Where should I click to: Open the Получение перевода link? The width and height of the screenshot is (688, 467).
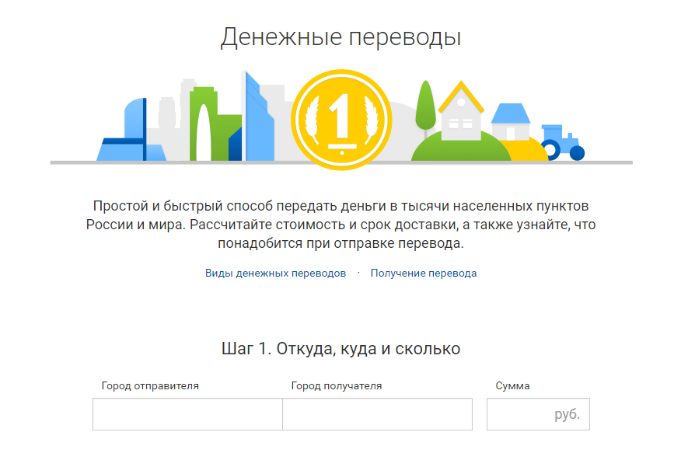[424, 274]
